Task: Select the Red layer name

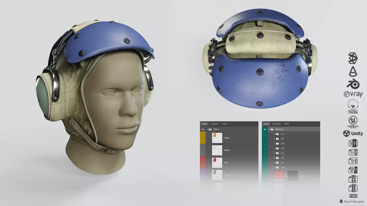Action: (x=226, y=163)
